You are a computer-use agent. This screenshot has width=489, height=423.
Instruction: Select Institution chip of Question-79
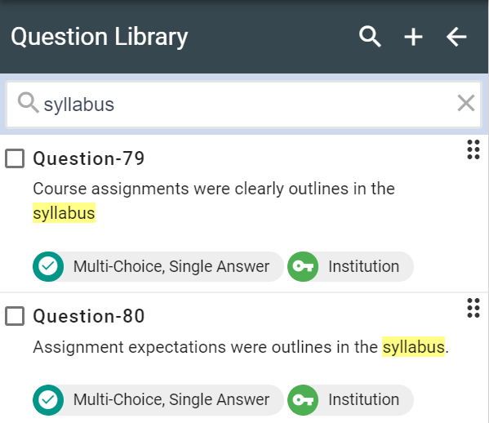tap(350, 266)
